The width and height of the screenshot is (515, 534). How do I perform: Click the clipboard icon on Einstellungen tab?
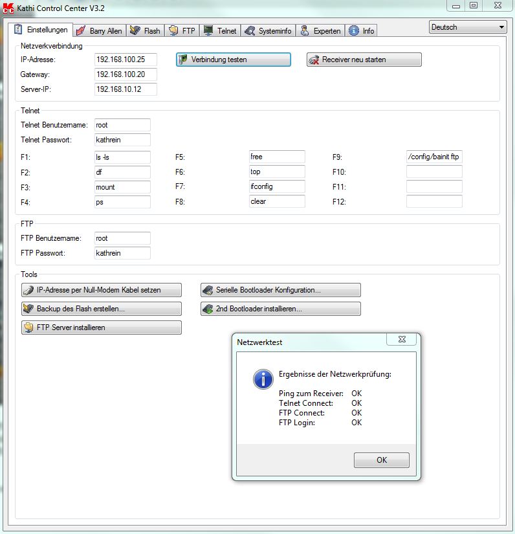(18, 30)
